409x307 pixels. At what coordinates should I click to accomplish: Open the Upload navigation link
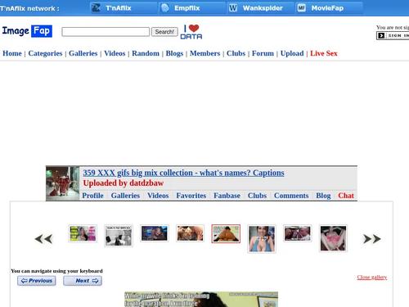[292, 53]
